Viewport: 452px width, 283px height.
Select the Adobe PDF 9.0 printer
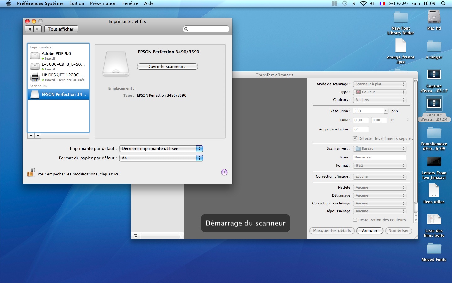point(58,56)
